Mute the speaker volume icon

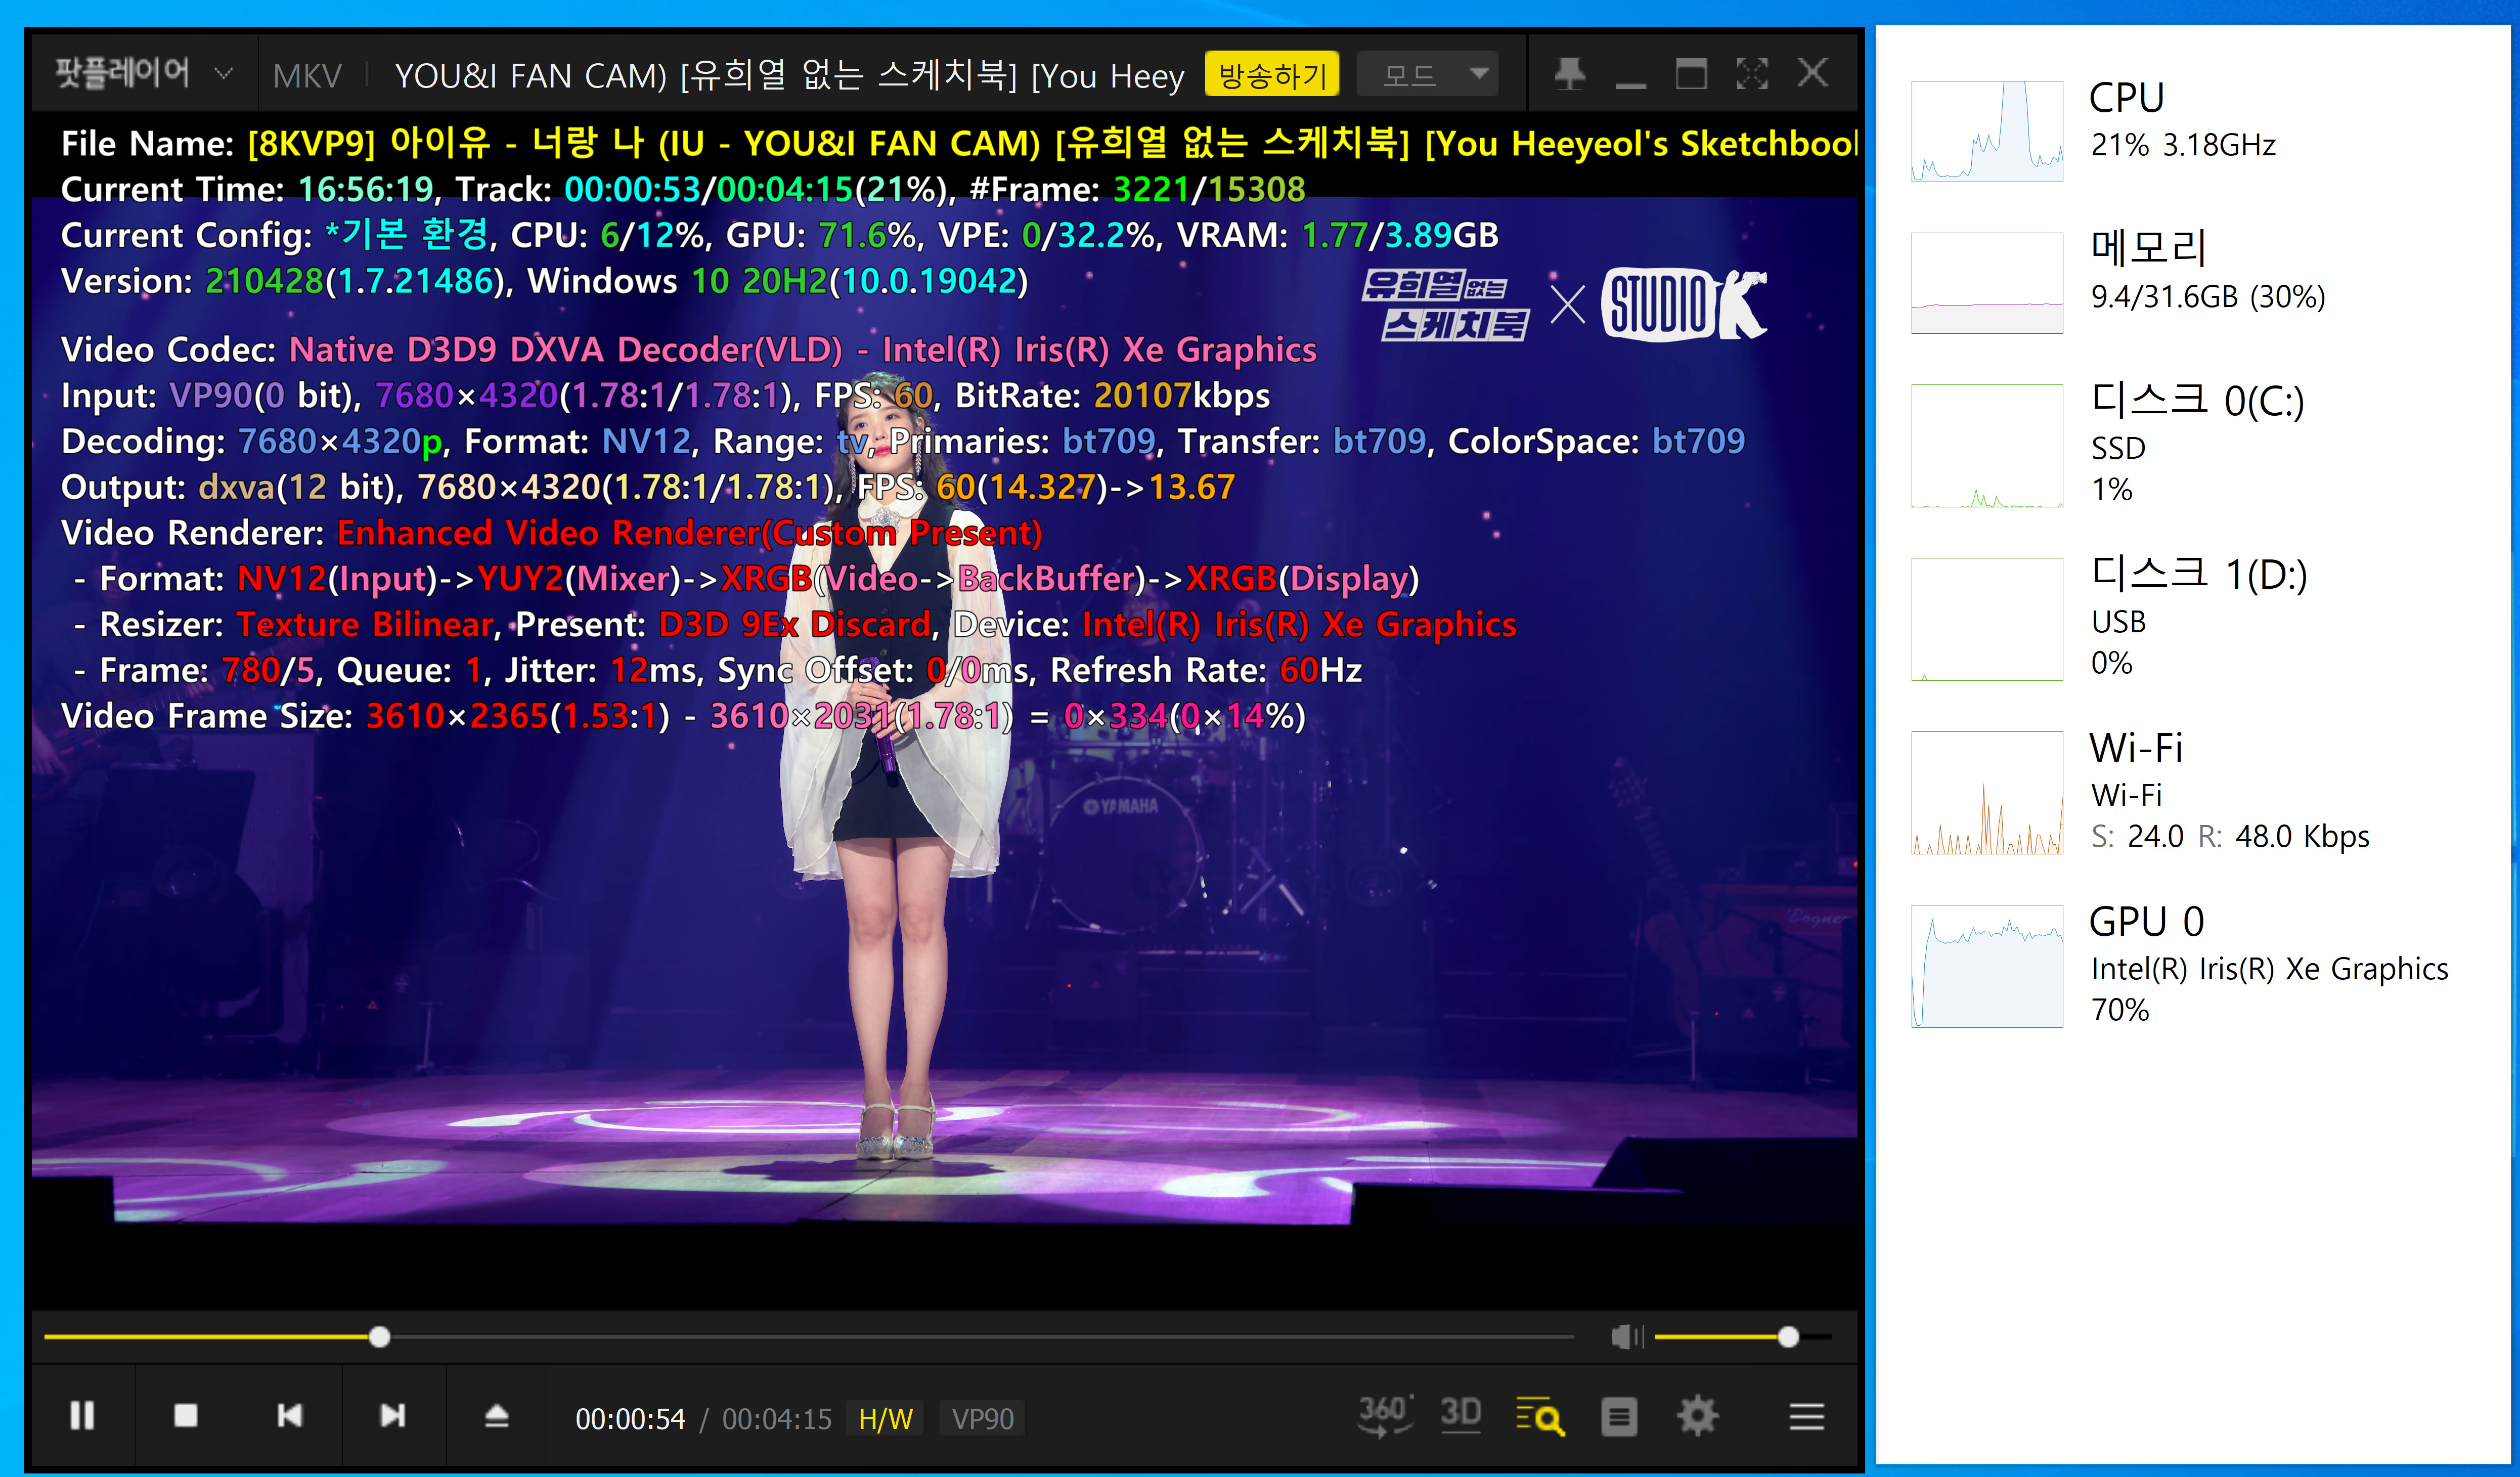(x=1626, y=1337)
